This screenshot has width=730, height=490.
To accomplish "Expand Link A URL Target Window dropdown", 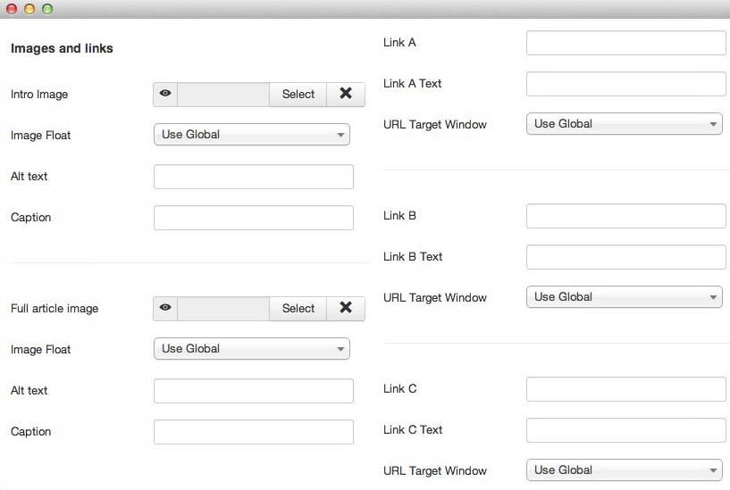I will [624, 124].
